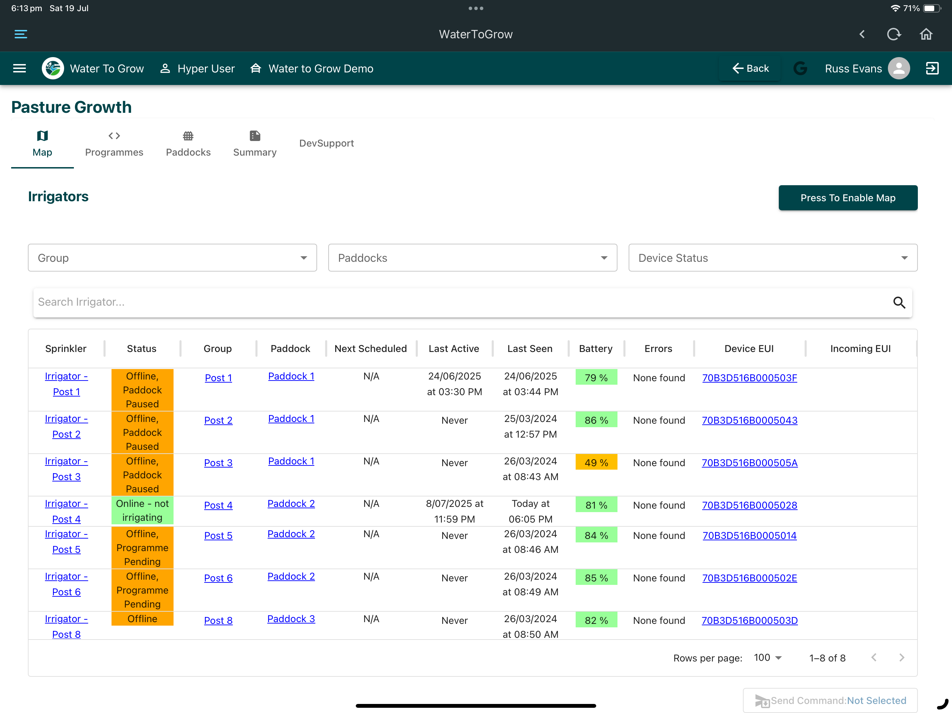The height and width of the screenshot is (713, 952).
Task: Go to the home icon in the top bar
Action: pyautogui.click(x=926, y=34)
